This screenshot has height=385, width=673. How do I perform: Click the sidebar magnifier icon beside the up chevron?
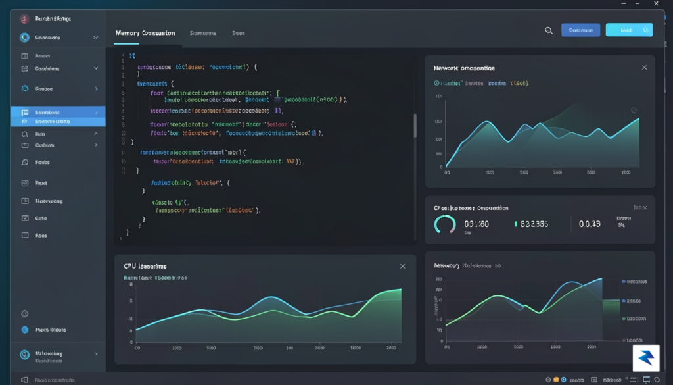coord(25,134)
